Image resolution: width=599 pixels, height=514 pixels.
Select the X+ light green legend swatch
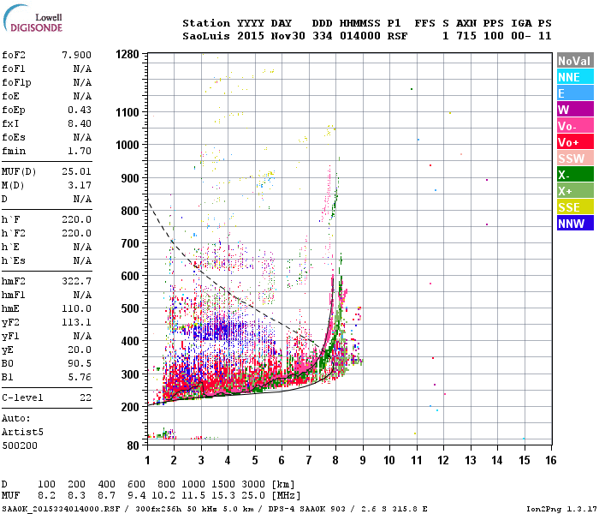click(x=575, y=191)
